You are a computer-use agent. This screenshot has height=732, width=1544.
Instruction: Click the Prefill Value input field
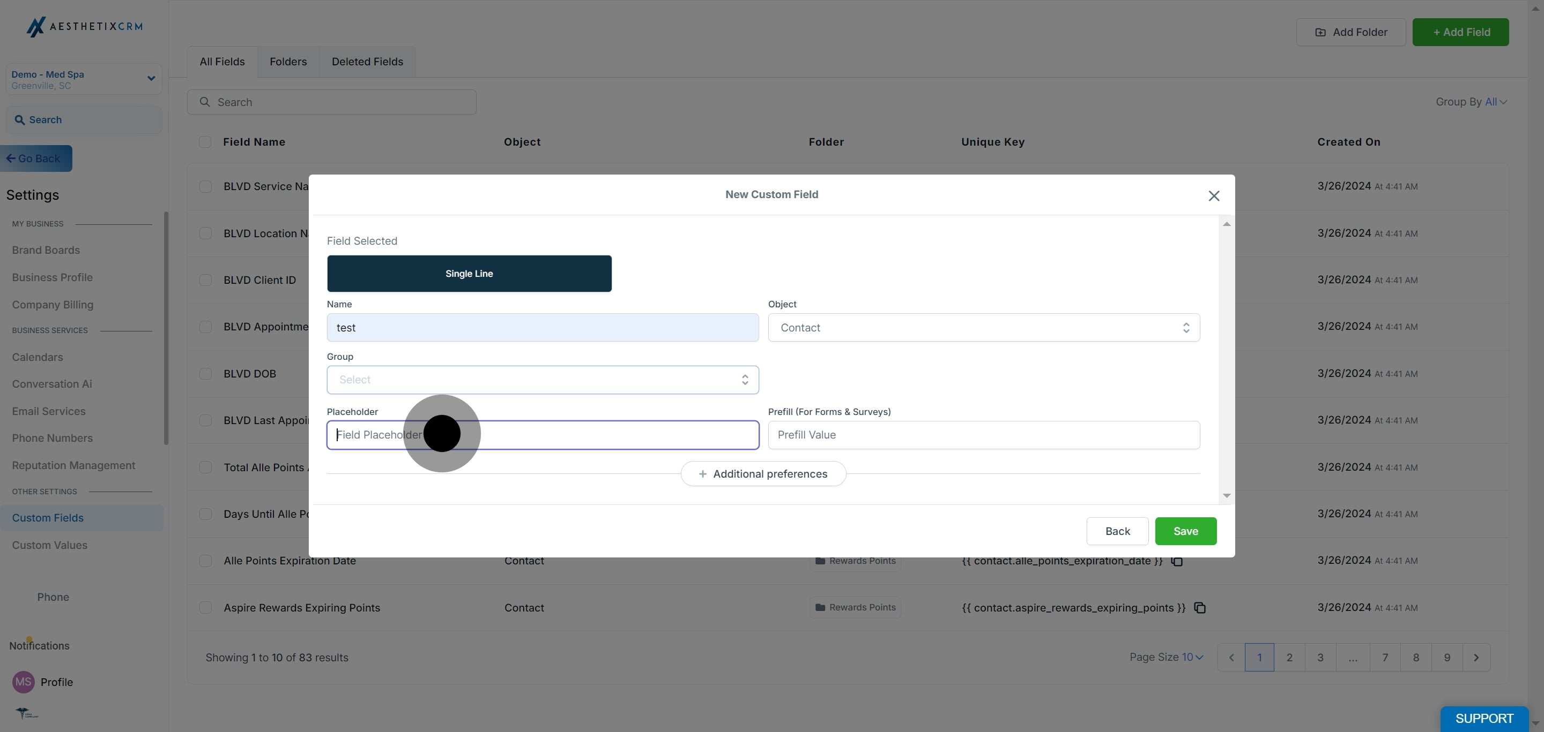(983, 435)
